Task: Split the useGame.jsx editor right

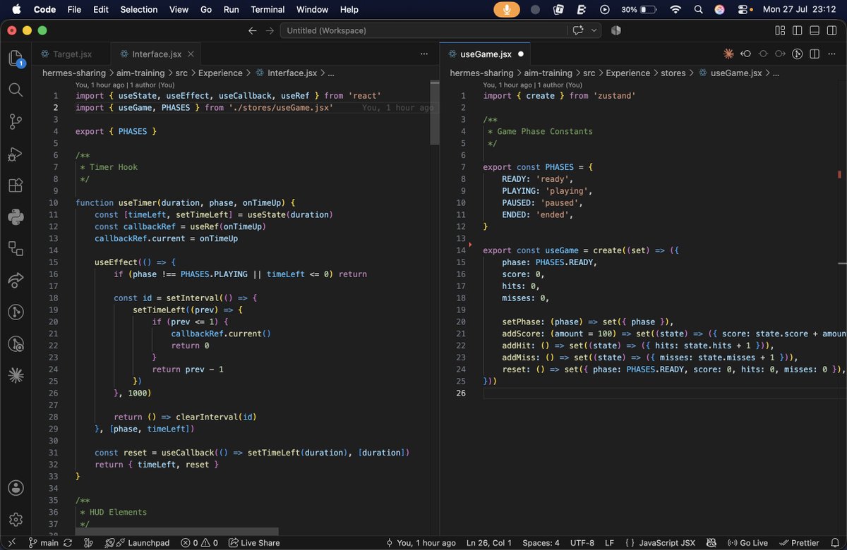Action: tap(815, 54)
